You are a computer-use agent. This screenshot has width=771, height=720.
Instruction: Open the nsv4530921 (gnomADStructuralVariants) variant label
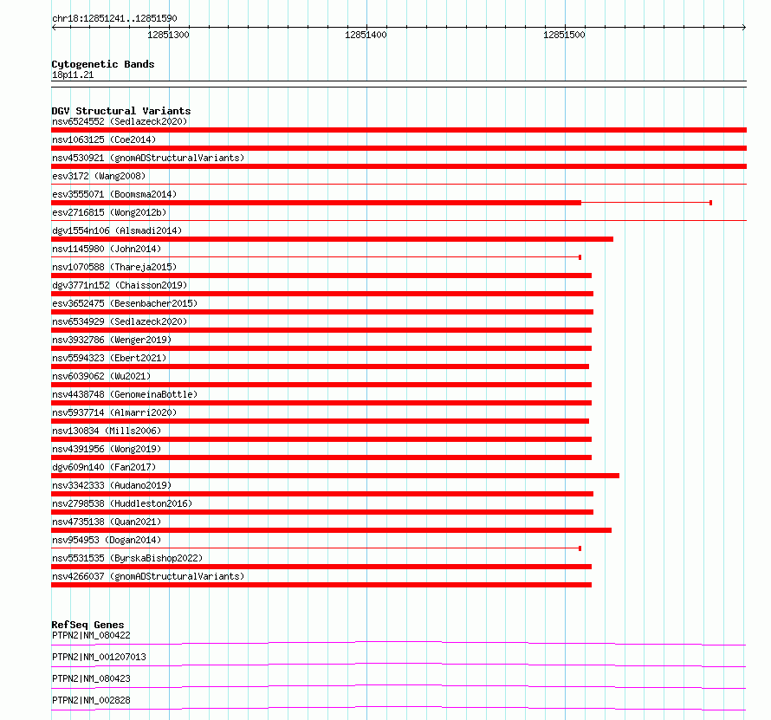(148, 158)
